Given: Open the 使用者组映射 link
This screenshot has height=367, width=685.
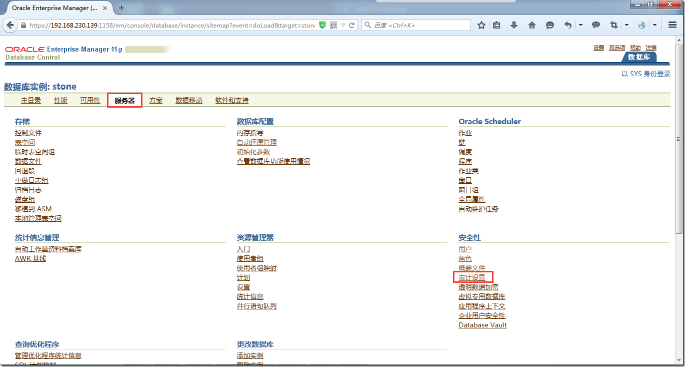Looking at the screenshot, I should (257, 268).
